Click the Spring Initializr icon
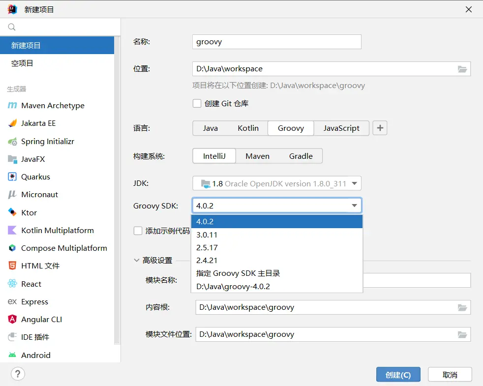The image size is (483, 386). pyautogui.click(x=12, y=142)
